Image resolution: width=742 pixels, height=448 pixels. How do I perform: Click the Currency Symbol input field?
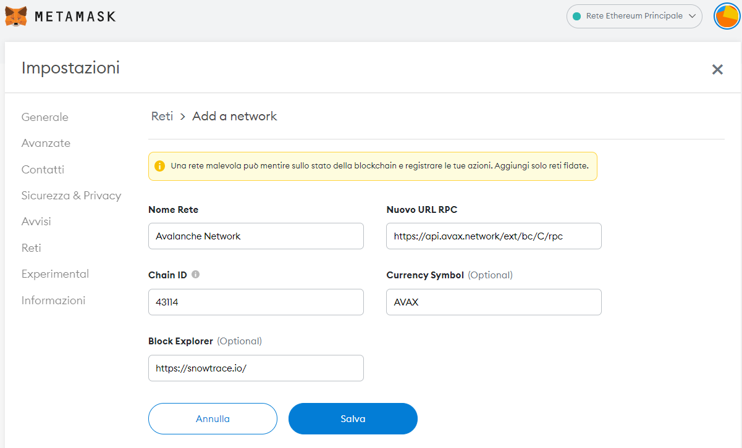click(x=494, y=302)
